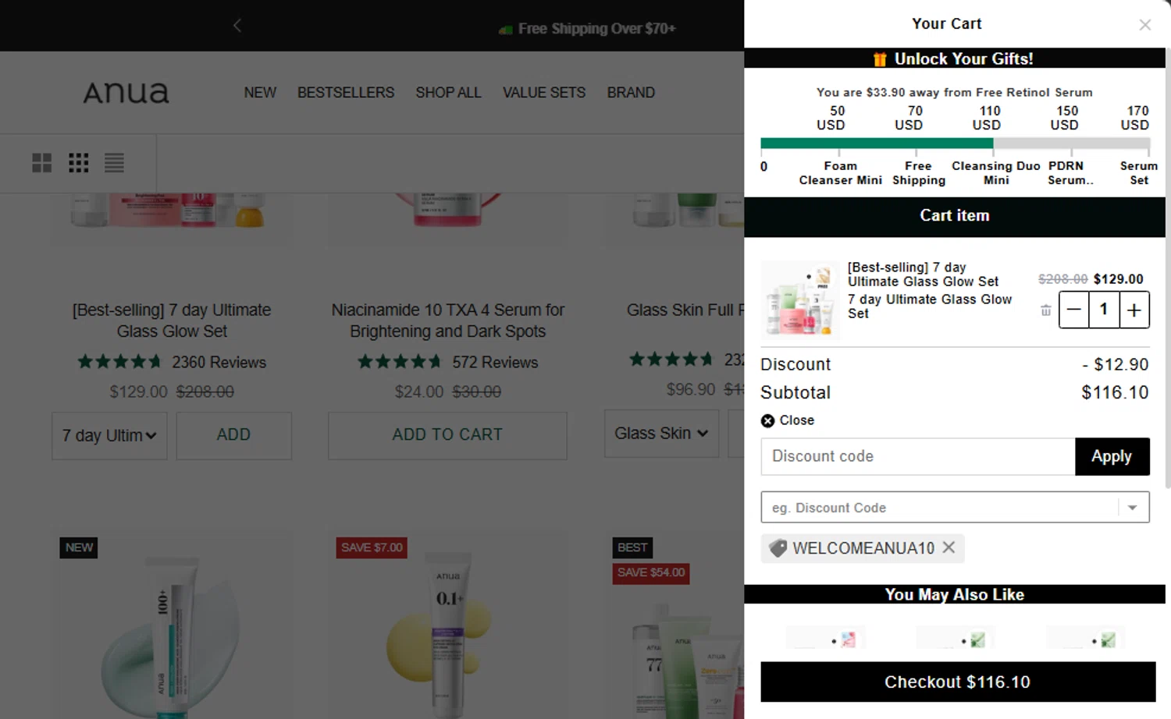Click the quantity value field in the cart
Screen dimensions: 1171x719
pos(1104,310)
